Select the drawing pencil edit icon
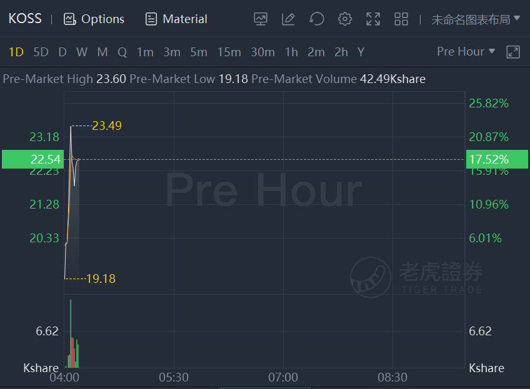 (288, 19)
